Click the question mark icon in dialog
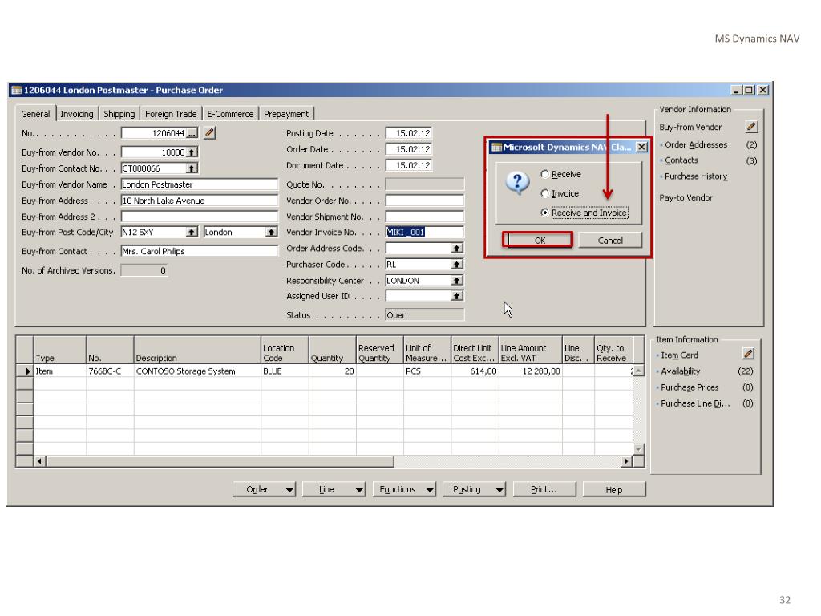The height and width of the screenshot is (616, 821). point(517,183)
